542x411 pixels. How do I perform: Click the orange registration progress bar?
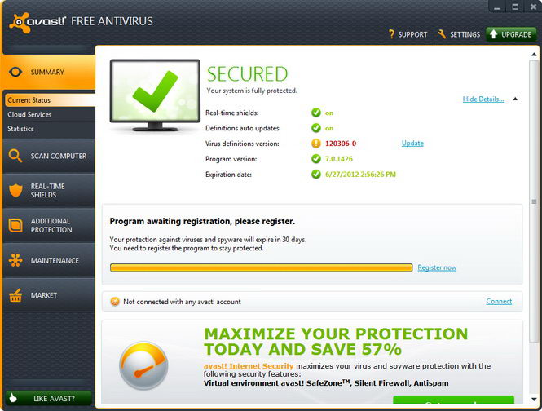pos(262,267)
